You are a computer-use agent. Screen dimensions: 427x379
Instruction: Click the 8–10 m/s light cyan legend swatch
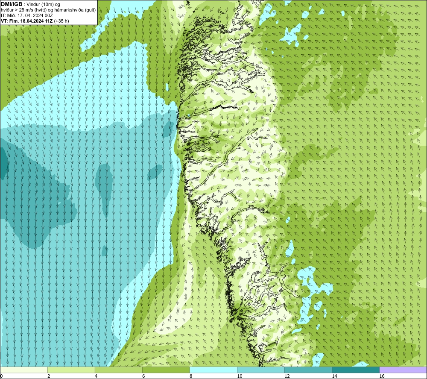pyautogui.click(x=213, y=370)
